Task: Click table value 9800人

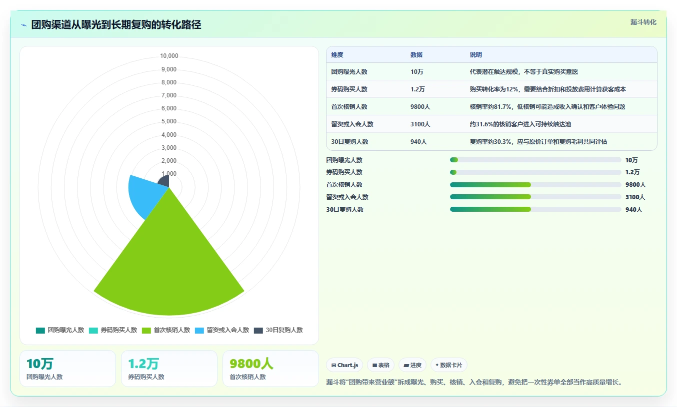Action: [420, 107]
